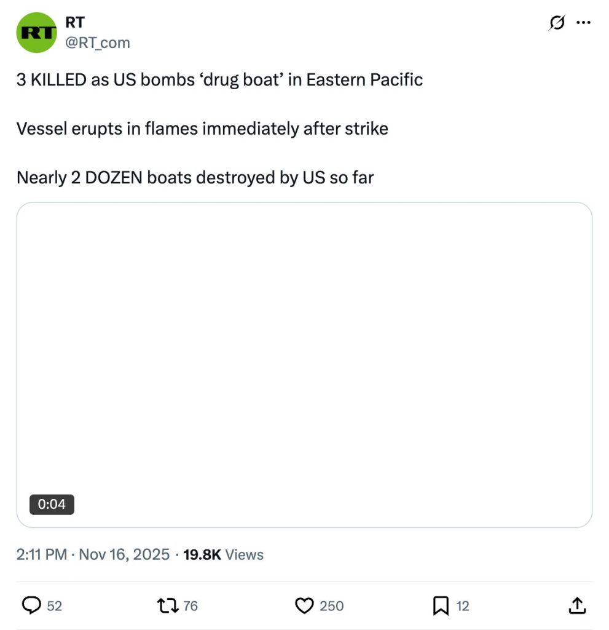Image resolution: width=609 pixels, height=630 pixels.
Task: Open the @RT_com handle link
Action: [x=98, y=42]
